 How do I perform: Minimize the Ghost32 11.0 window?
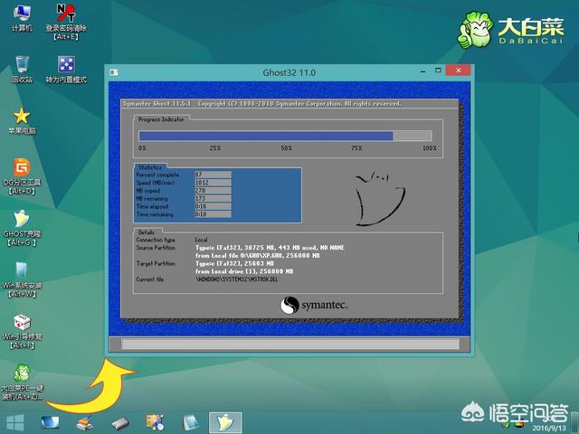point(423,71)
